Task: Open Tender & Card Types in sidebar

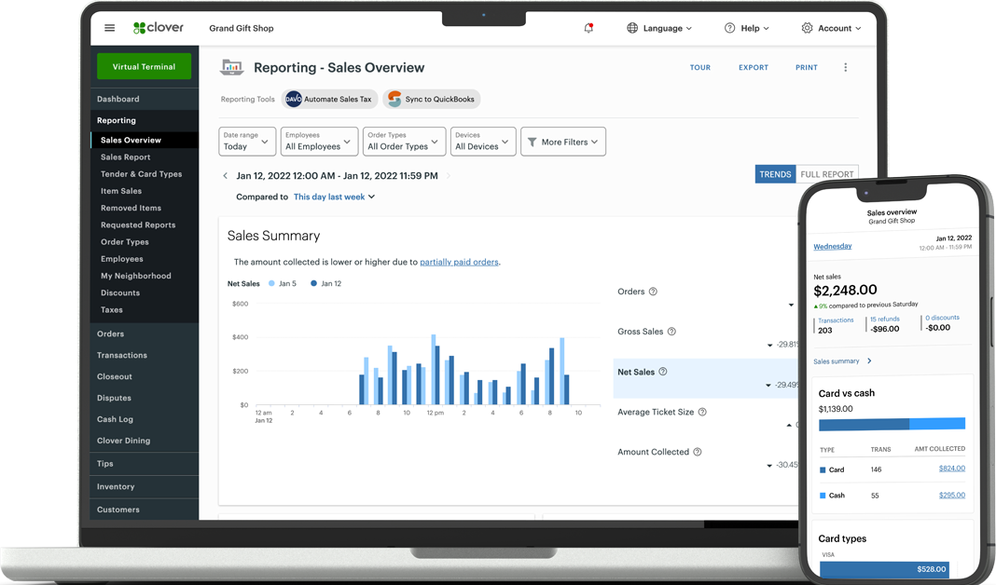Action: tap(141, 174)
